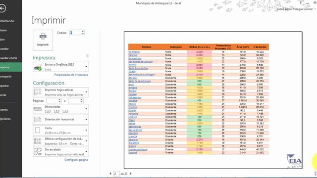Expand Imprimir hojas activas dropdown
Image resolution: width=317 pixels, height=178 pixels.
pos(61,92)
